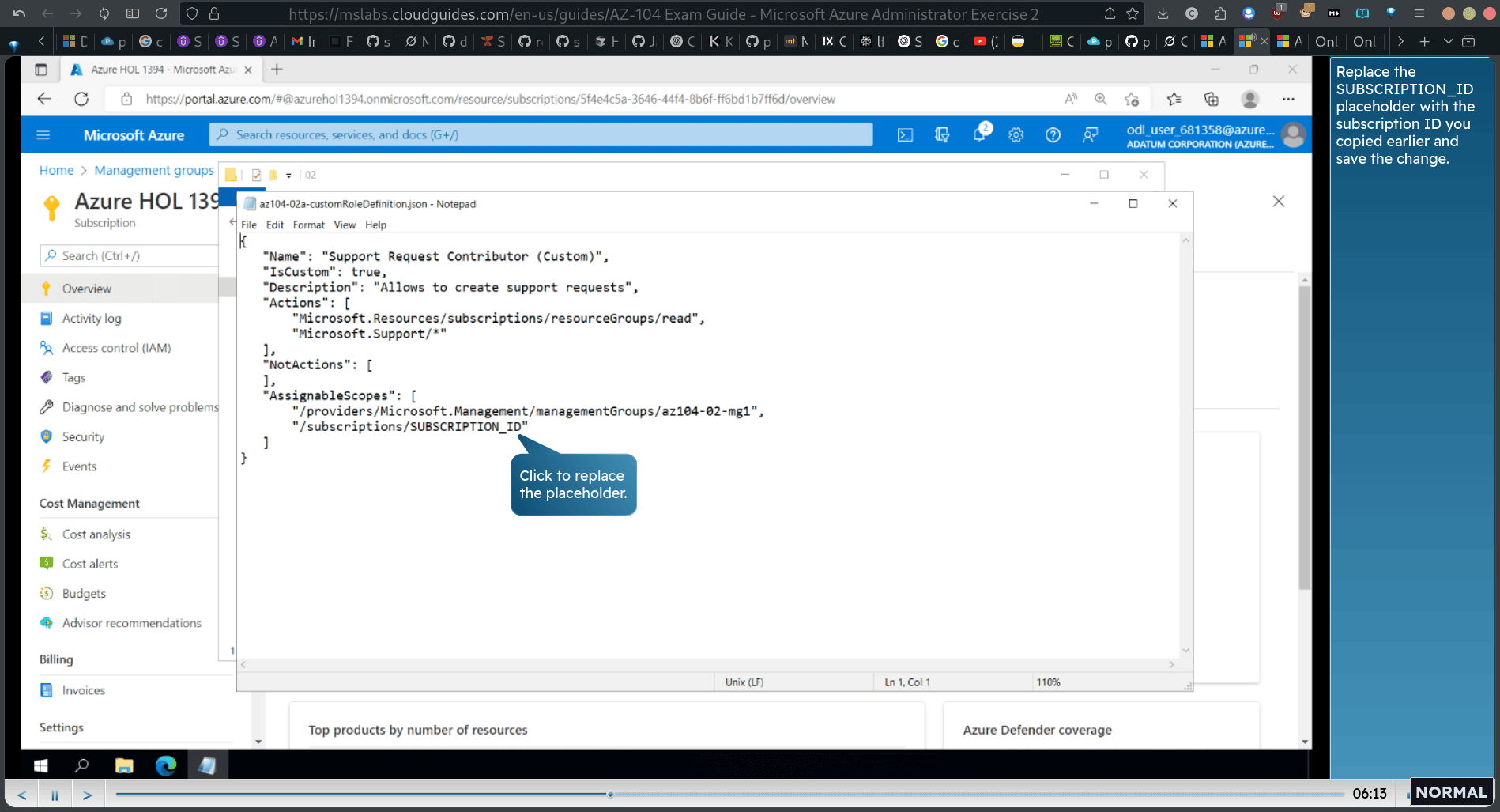The image size is (1500, 812).
Task: Open Notepad Format menu
Action: 309,225
